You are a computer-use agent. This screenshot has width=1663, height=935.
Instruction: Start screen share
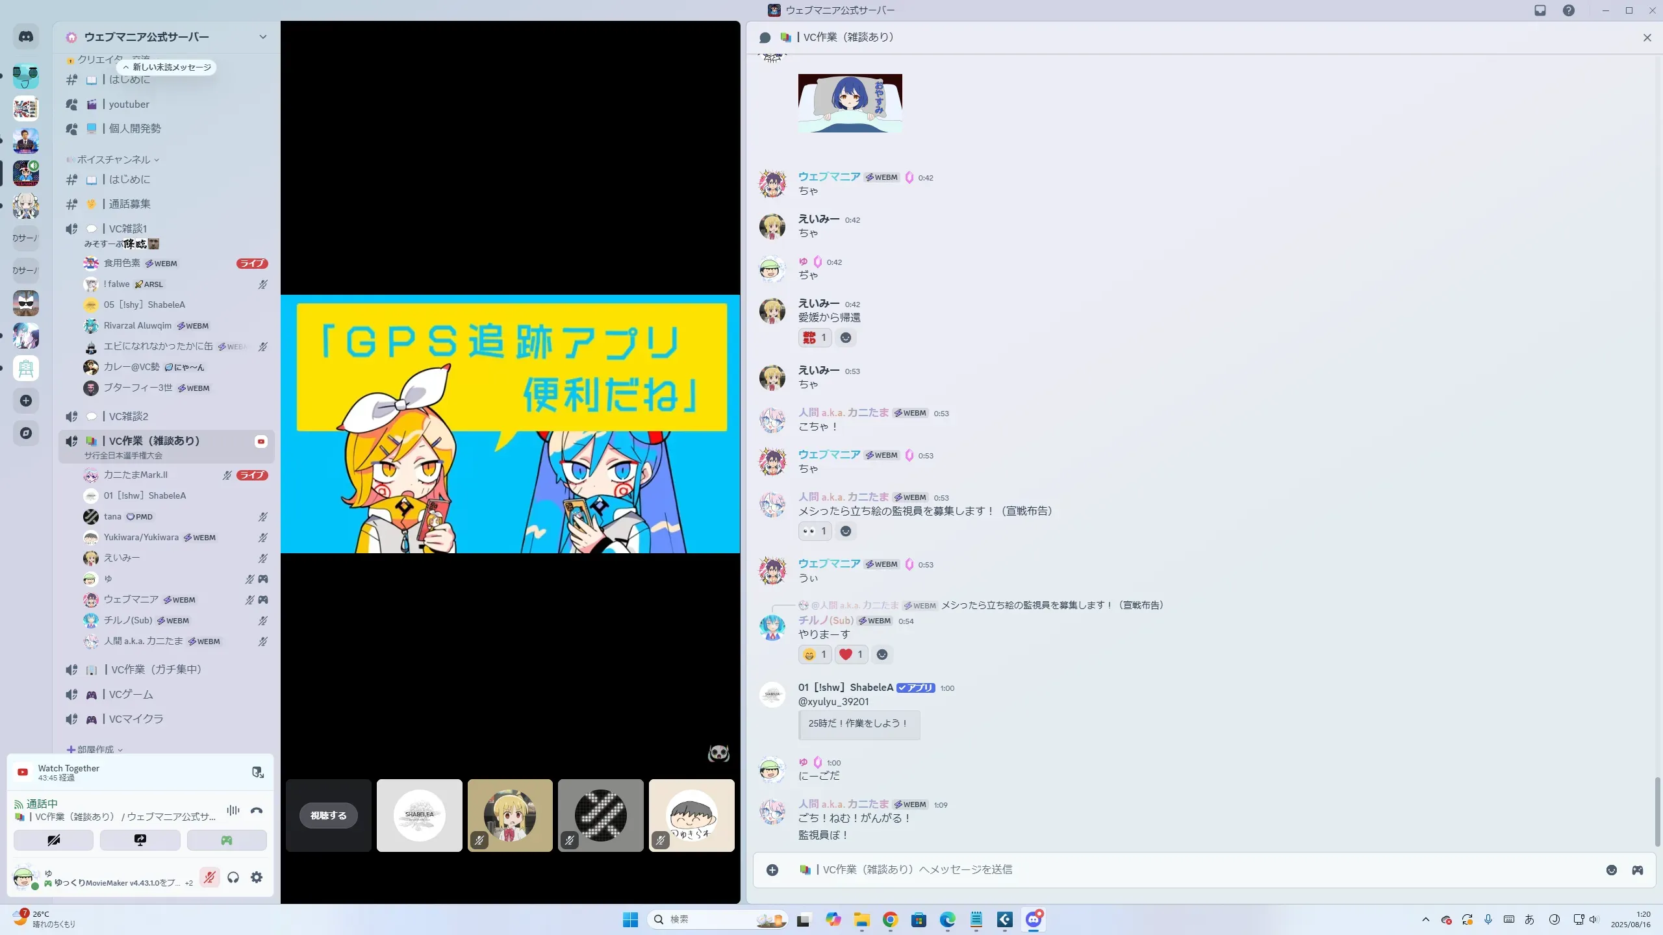coord(140,840)
